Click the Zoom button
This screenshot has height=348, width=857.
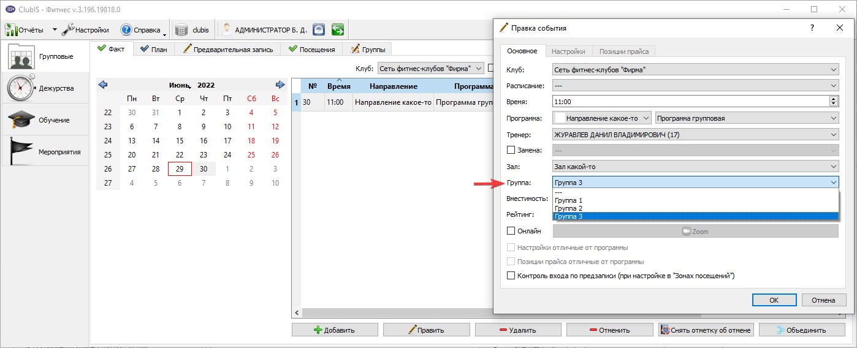point(695,232)
